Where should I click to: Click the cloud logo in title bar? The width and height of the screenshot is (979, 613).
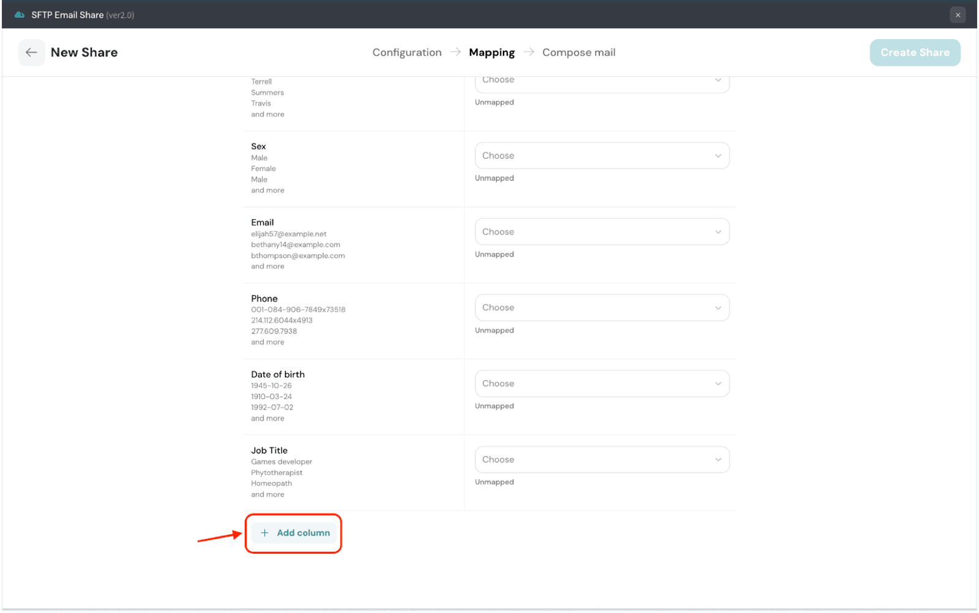pyautogui.click(x=20, y=15)
